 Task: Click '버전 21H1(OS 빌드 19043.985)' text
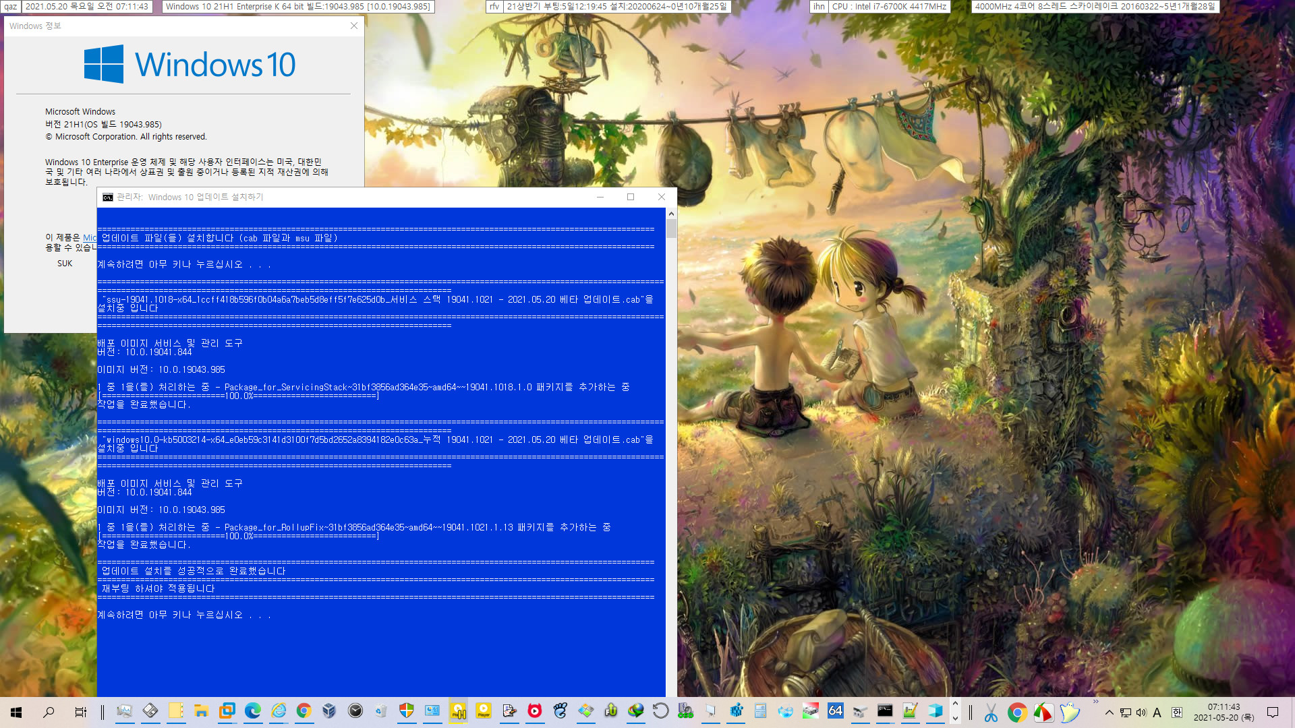[103, 124]
